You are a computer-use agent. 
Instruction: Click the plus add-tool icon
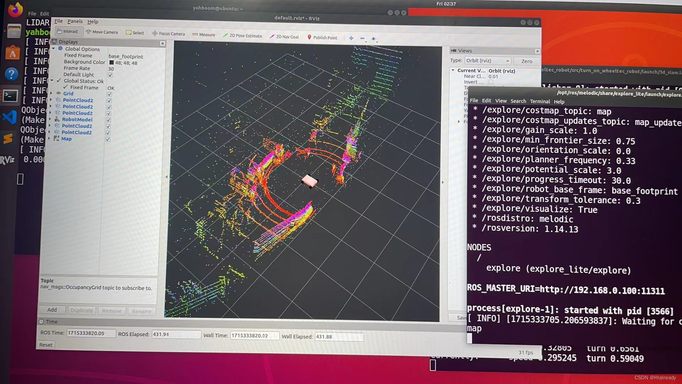[x=351, y=38]
